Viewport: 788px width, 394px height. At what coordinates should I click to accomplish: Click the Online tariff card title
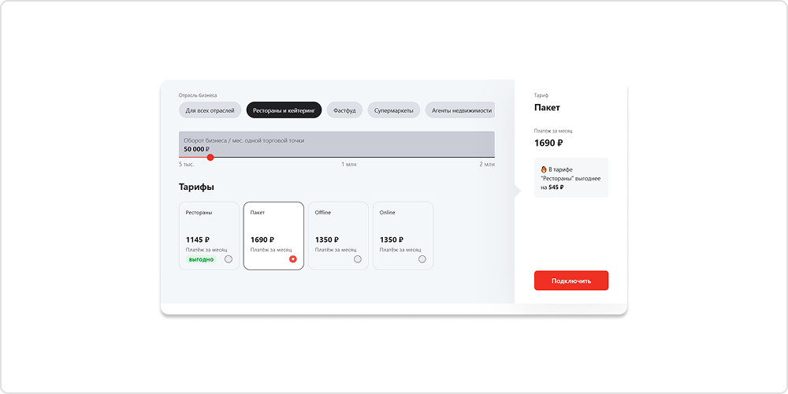click(x=388, y=213)
